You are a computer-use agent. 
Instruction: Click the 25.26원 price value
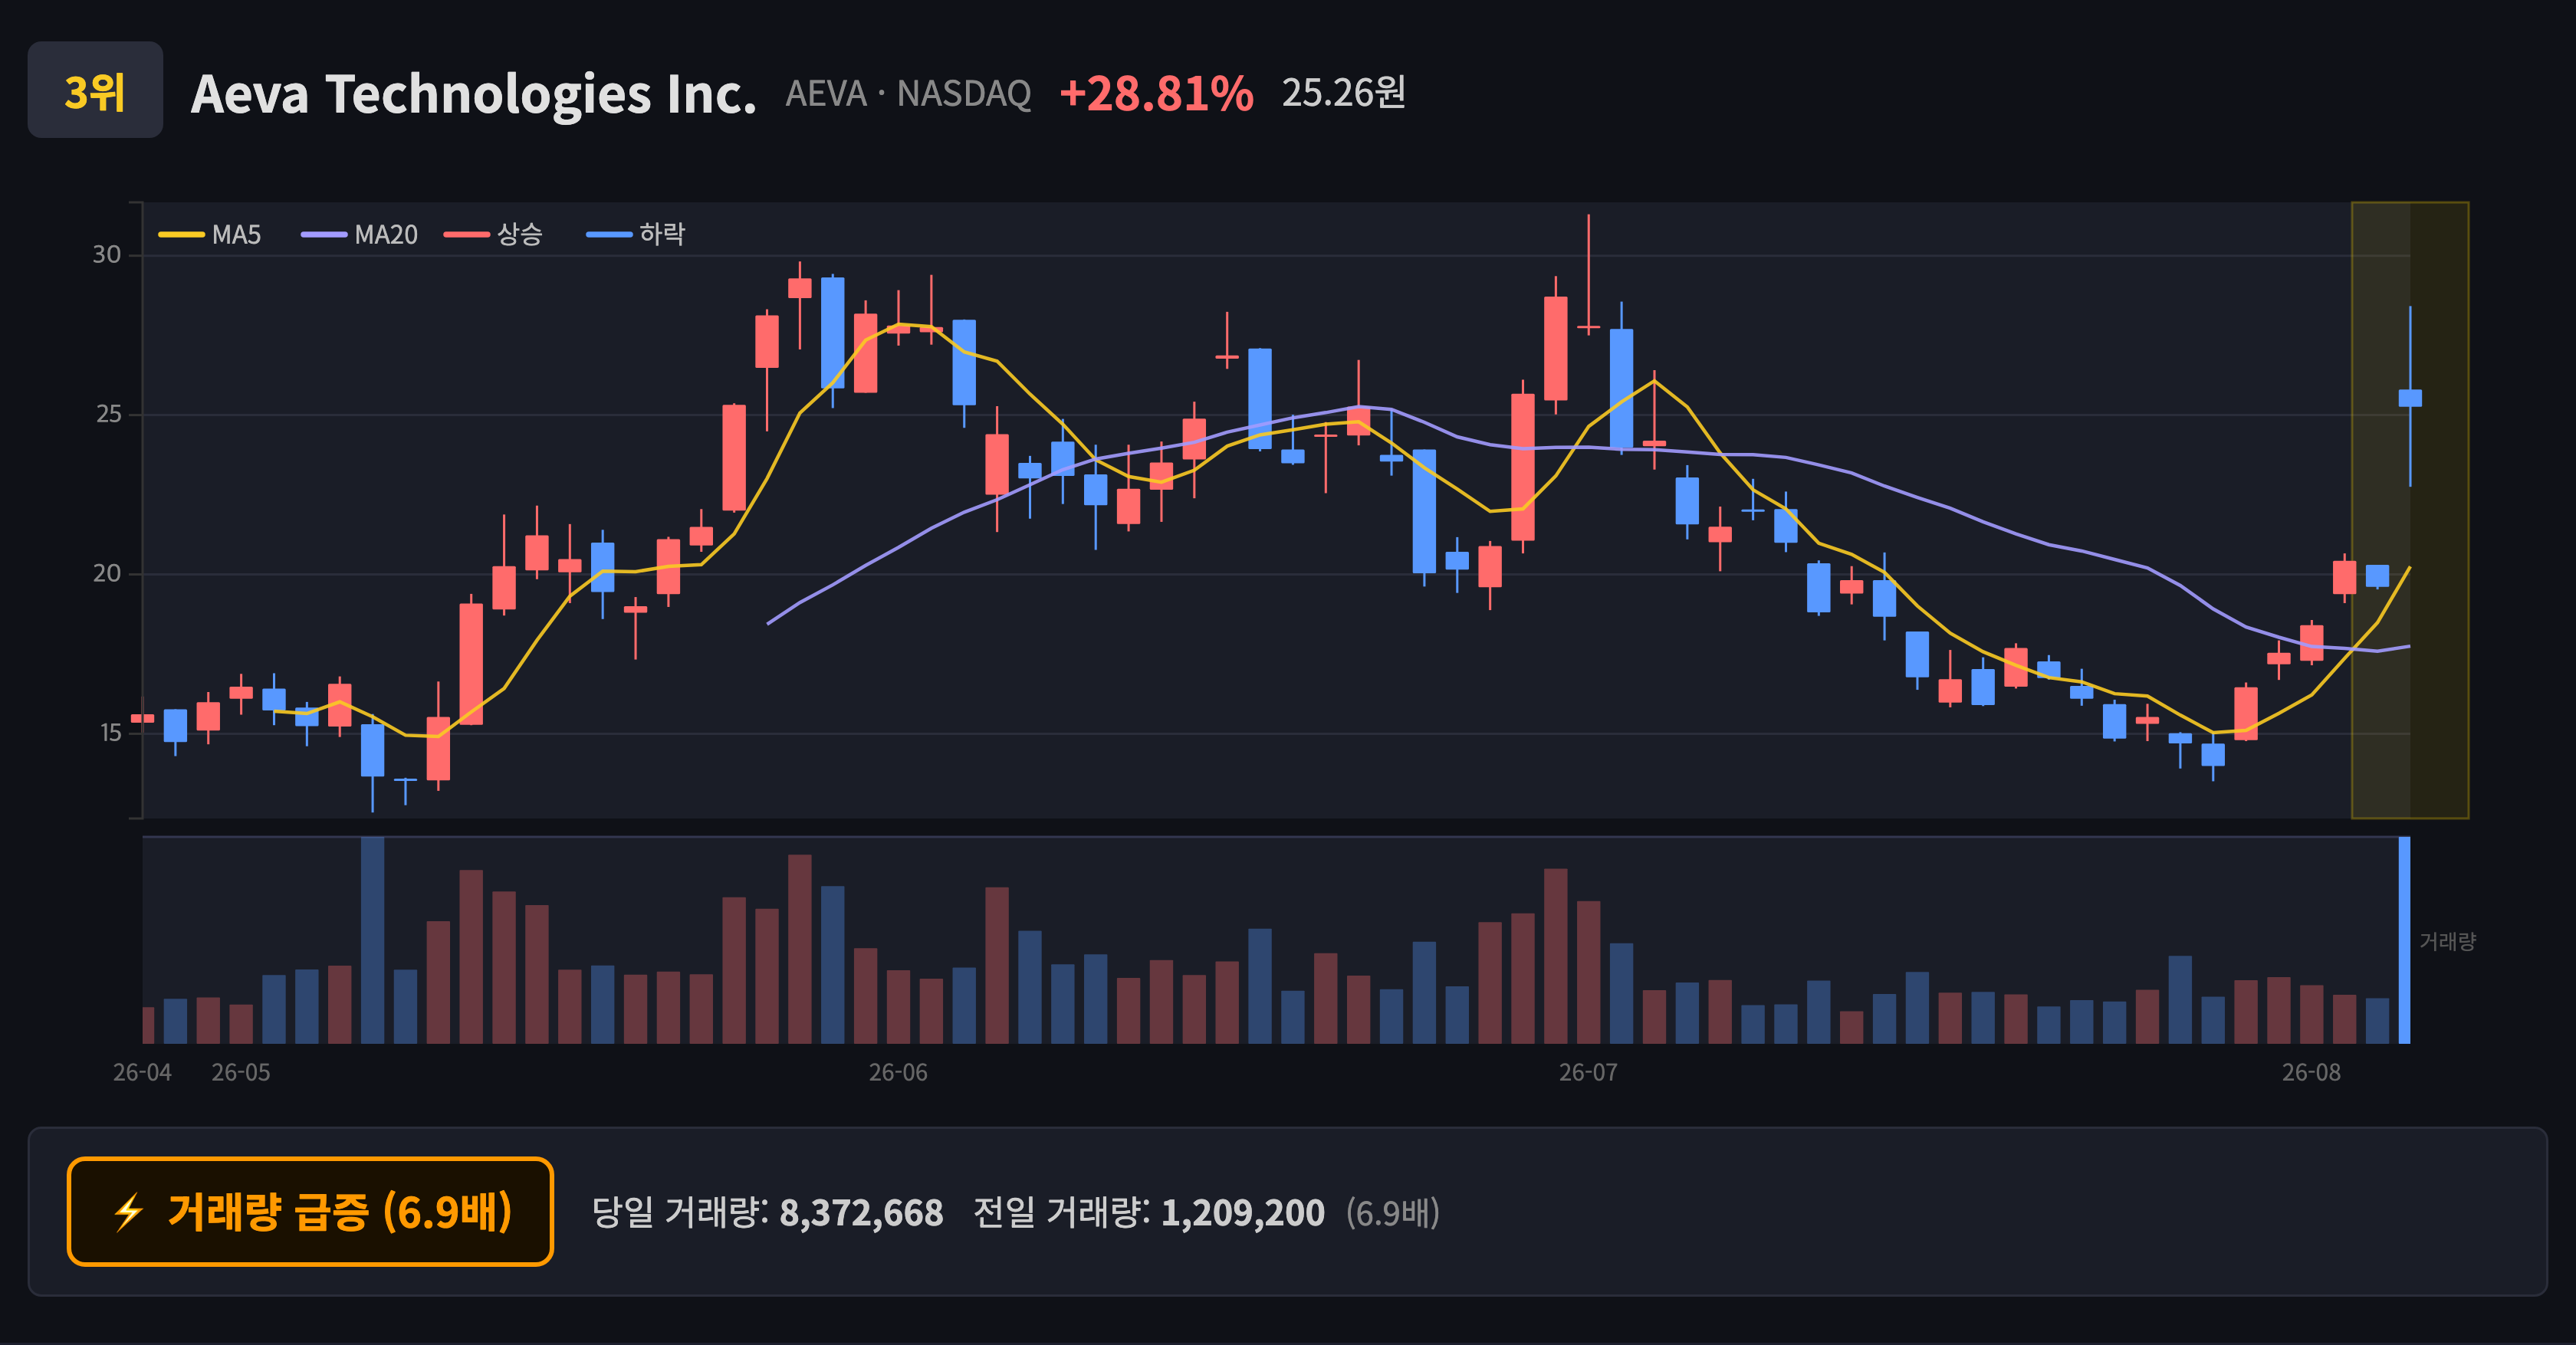point(1344,93)
